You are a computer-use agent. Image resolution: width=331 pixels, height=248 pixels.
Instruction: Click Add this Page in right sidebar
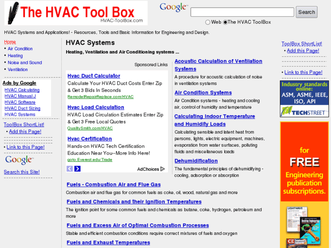coord(303,51)
